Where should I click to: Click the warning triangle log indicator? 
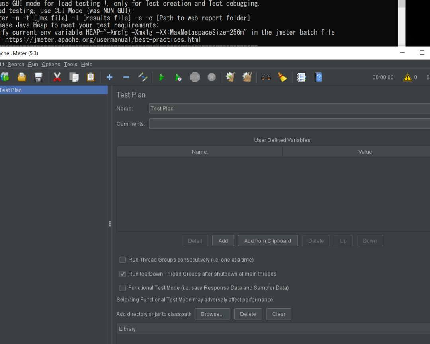(407, 77)
